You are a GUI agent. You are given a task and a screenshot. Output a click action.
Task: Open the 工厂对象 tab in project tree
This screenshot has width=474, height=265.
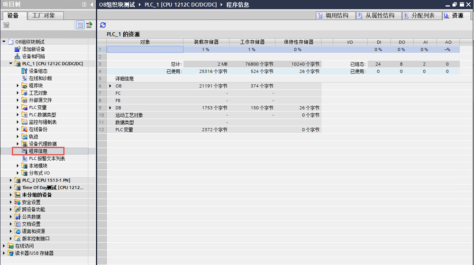pos(43,15)
